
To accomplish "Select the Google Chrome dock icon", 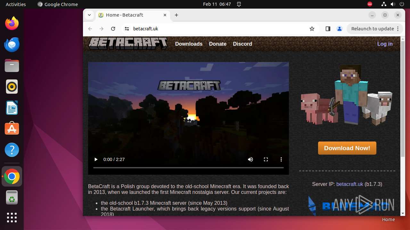I will (12, 176).
